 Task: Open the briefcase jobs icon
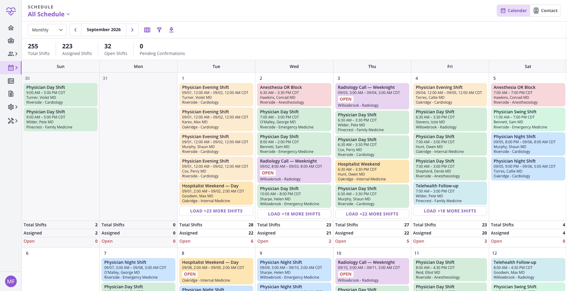(11, 41)
